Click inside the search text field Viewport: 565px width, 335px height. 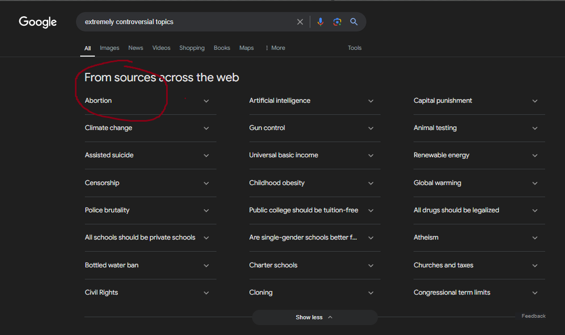pyautogui.click(x=183, y=22)
